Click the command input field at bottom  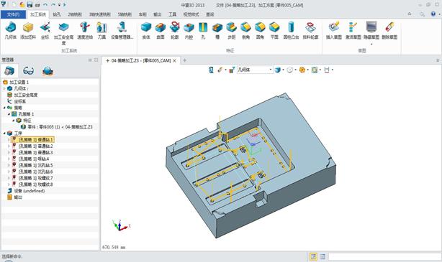(x=384, y=256)
